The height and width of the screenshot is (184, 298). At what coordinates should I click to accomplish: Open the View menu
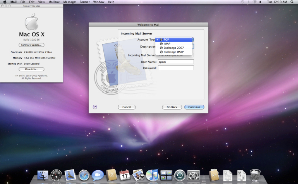41,2
